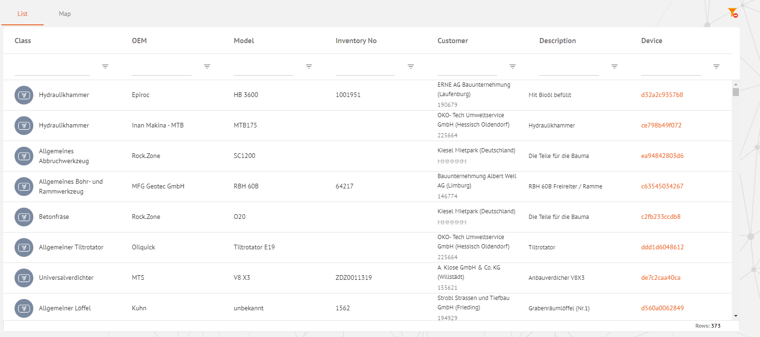Image resolution: width=760 pixels, height=337 pixels.
Task: Open the Description column filter menu icon
Action: [x=614, y=67]
